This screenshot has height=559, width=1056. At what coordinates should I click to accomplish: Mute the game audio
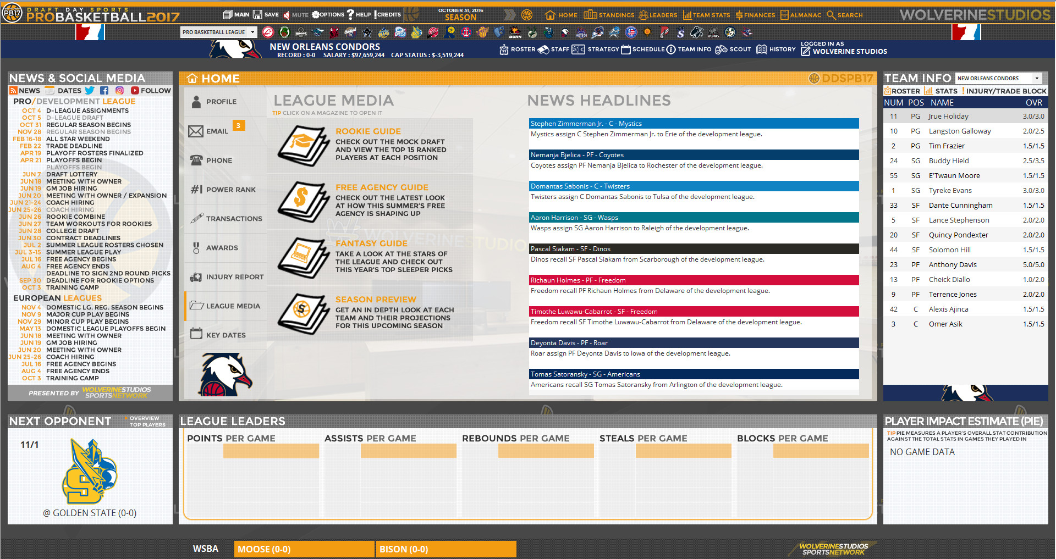(293, 15)
